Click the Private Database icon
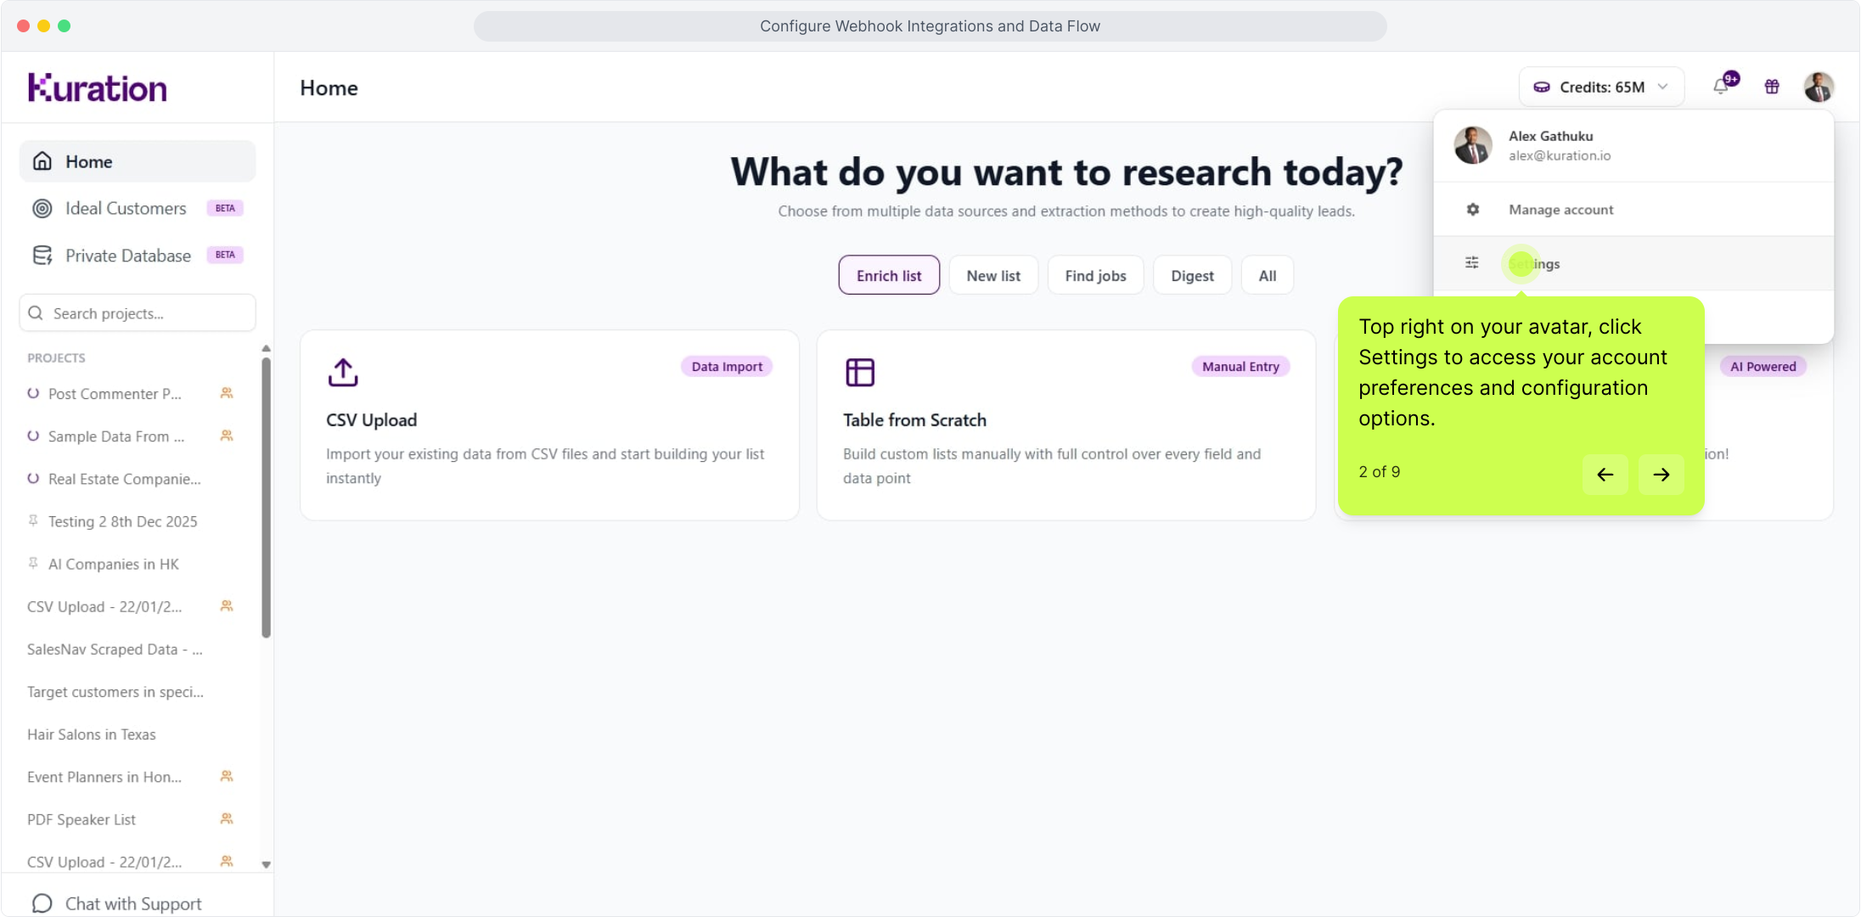1861x917 pixels. point(42,255)
